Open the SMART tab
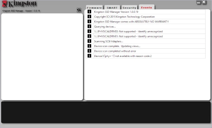 (112, 7)
